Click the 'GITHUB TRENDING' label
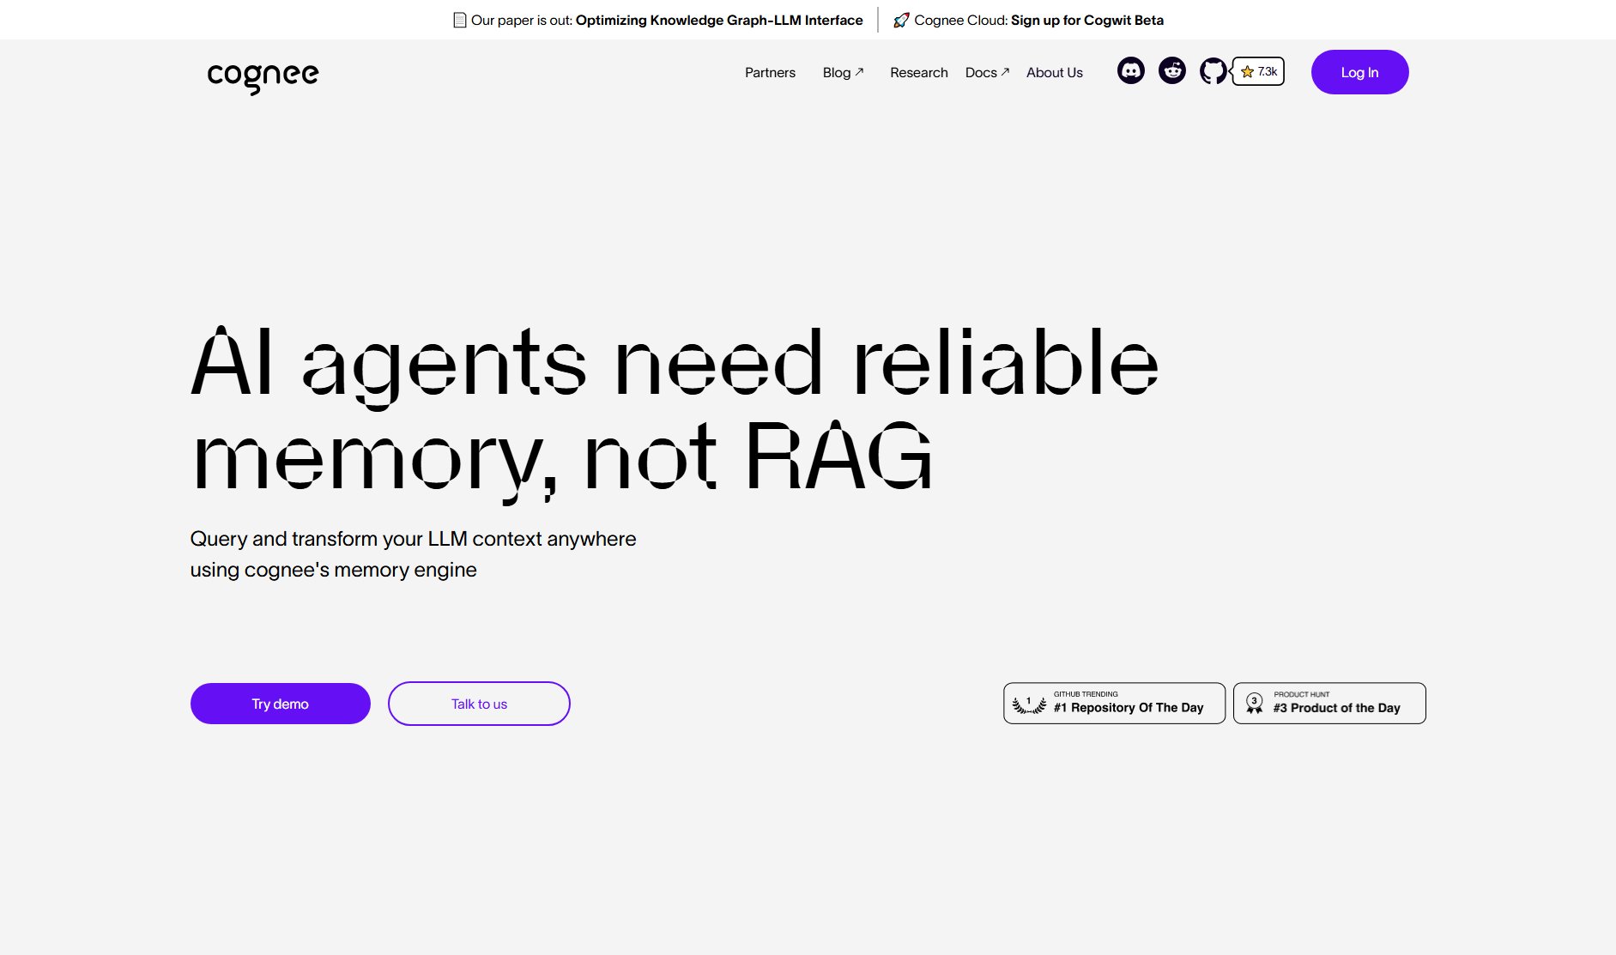This screenshot has height=955, width=1616. [x=1086, y=694]
